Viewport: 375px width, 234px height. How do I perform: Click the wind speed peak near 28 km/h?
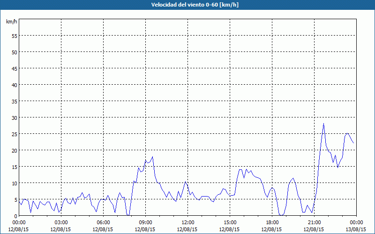pos(323,124)
